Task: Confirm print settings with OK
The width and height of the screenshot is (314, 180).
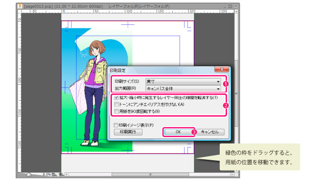Action: 178,132
